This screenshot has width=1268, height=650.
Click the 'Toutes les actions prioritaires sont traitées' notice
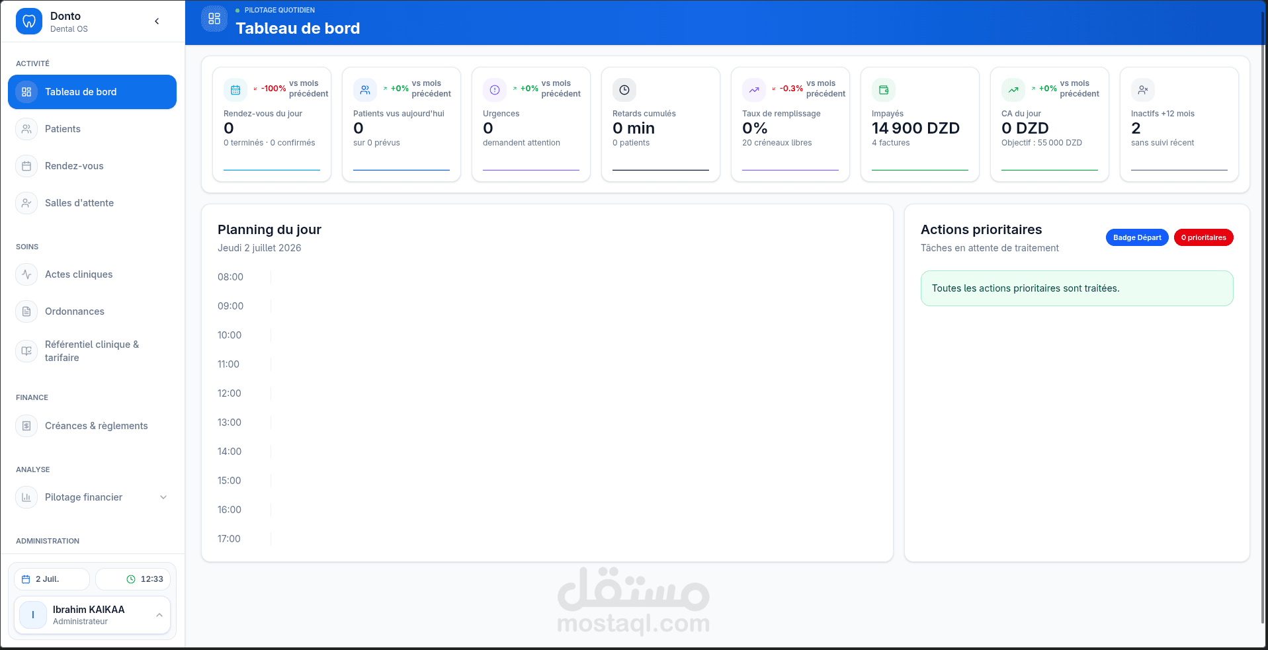pos(1077,288)
